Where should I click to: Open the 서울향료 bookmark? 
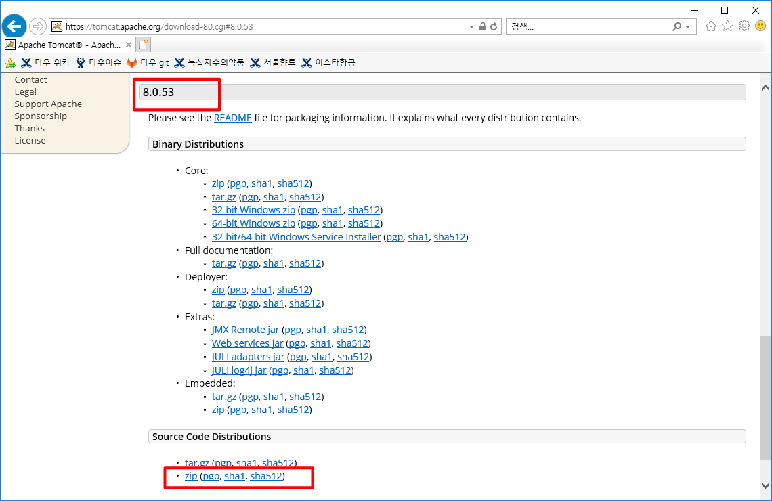pos(273,62)
